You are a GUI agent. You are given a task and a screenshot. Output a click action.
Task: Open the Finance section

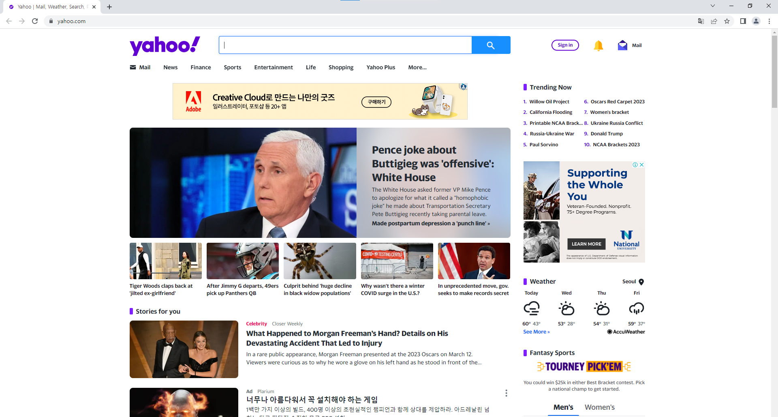(x=201, y=68)
